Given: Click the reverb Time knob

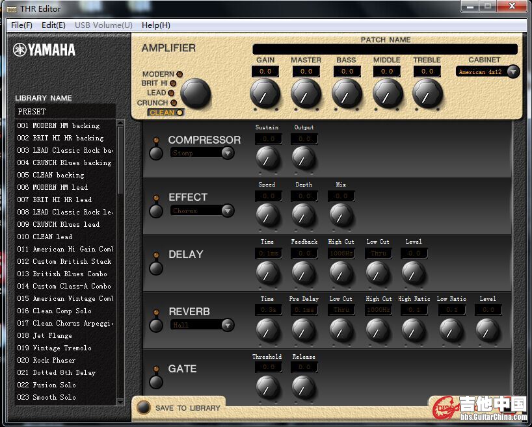Looking at the screenshot, I should tap(268, 330).
